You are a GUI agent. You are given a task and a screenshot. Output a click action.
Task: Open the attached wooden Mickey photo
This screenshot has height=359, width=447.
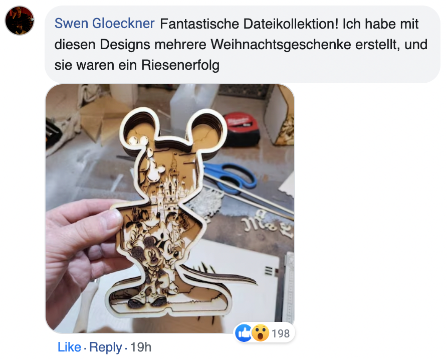point(170,209)
